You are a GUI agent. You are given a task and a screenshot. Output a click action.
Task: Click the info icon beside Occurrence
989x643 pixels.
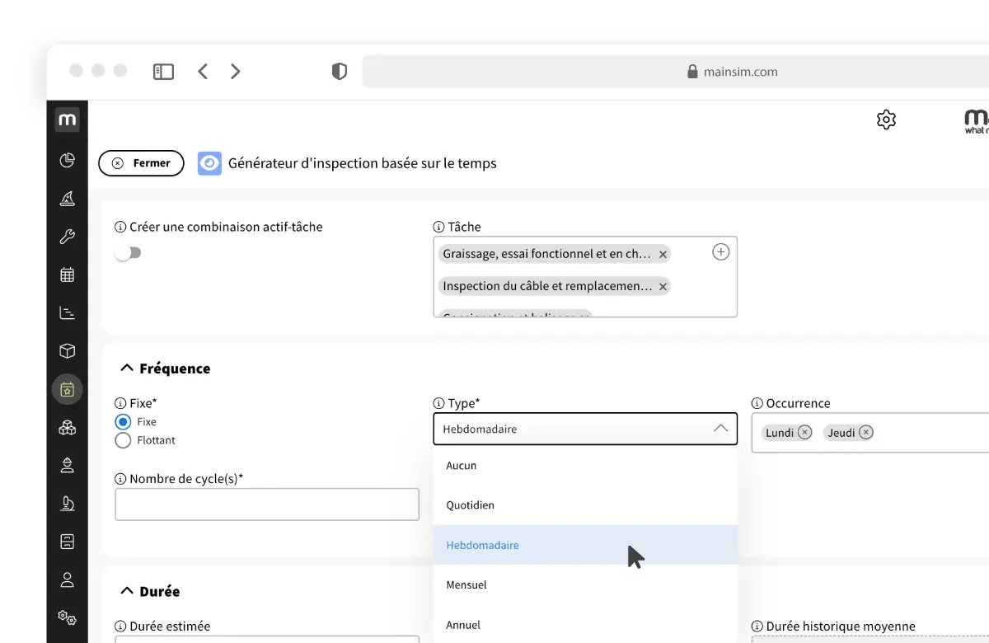pos(757,403)
